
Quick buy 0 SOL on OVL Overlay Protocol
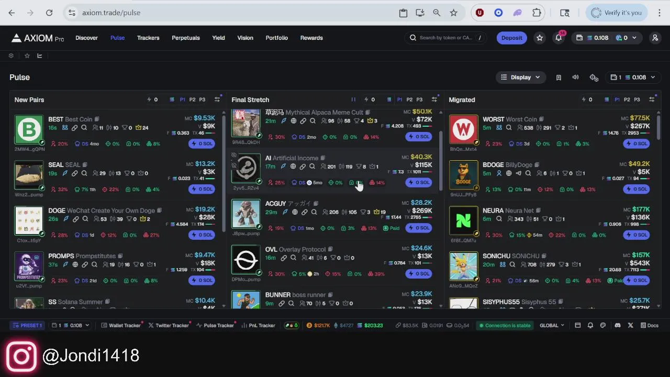click(419, 273)
